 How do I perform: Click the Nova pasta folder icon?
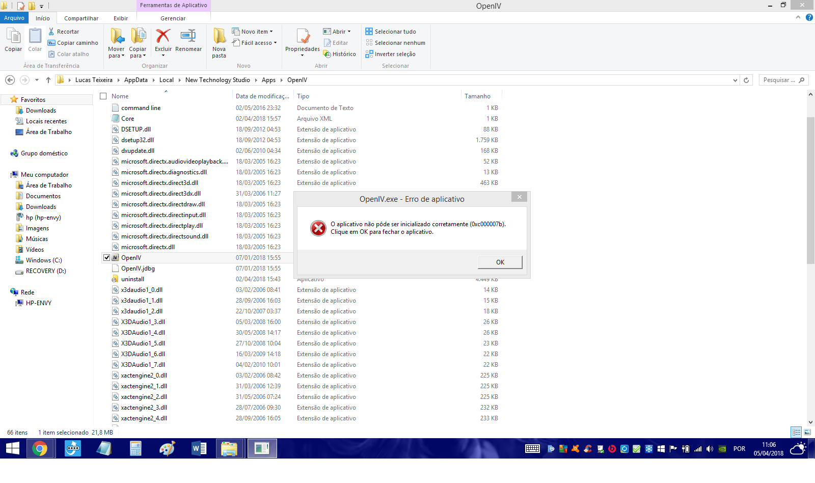pyautogui.click(x=219, y=37)
